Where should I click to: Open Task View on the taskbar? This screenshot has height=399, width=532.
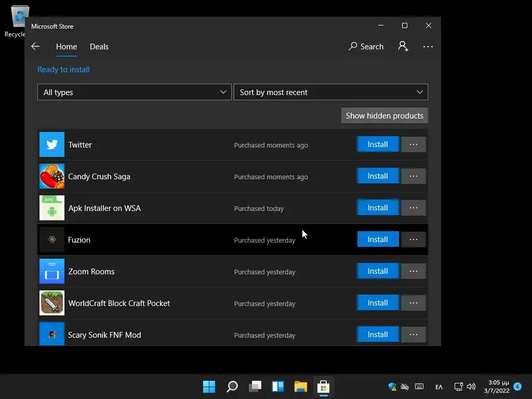[255, 387]
